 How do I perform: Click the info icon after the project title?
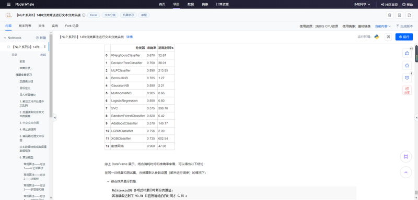tap(84, 15)
